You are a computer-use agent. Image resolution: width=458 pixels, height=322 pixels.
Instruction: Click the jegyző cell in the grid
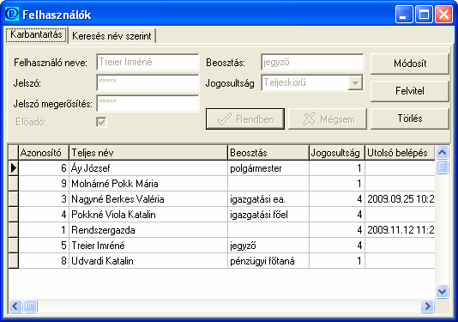click(x=268, y=246)
